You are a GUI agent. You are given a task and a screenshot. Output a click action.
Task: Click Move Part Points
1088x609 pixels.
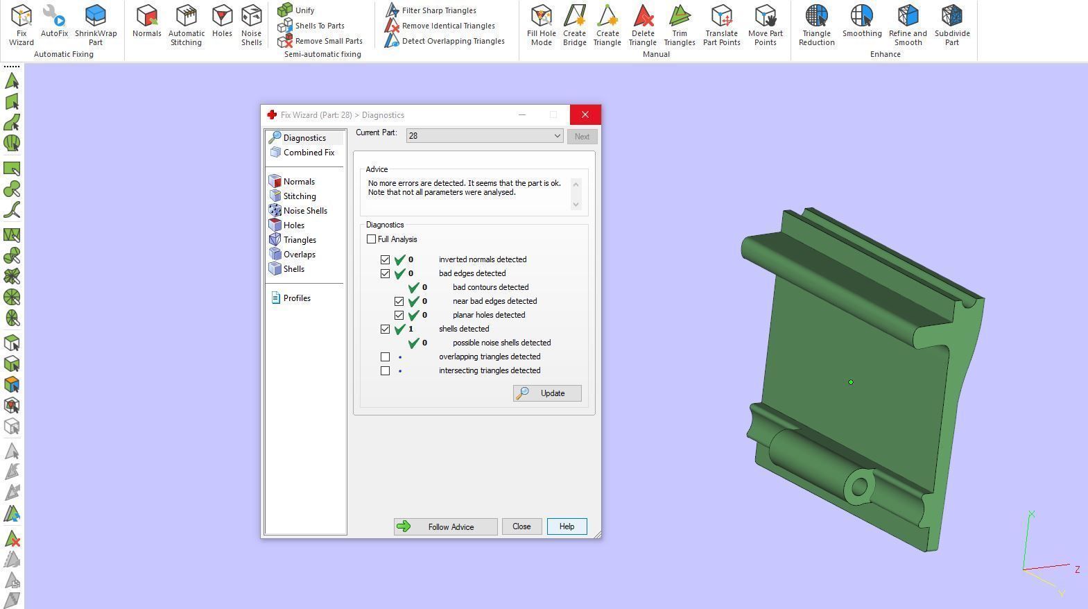click(766, 25)
